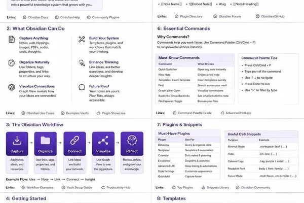This screenshot has height=203, width=304.
Task: Click the Future Proof icon
Action: tap(82, 87)
